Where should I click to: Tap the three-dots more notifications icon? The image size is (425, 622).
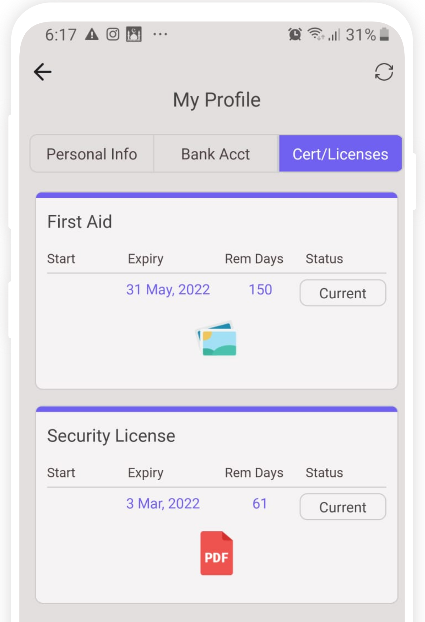160,34
